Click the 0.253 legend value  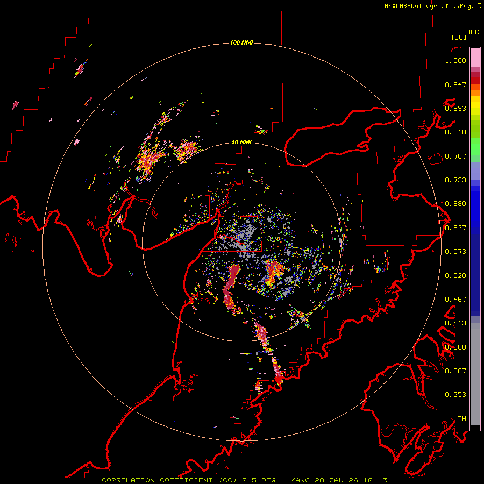tap(455, 395)
